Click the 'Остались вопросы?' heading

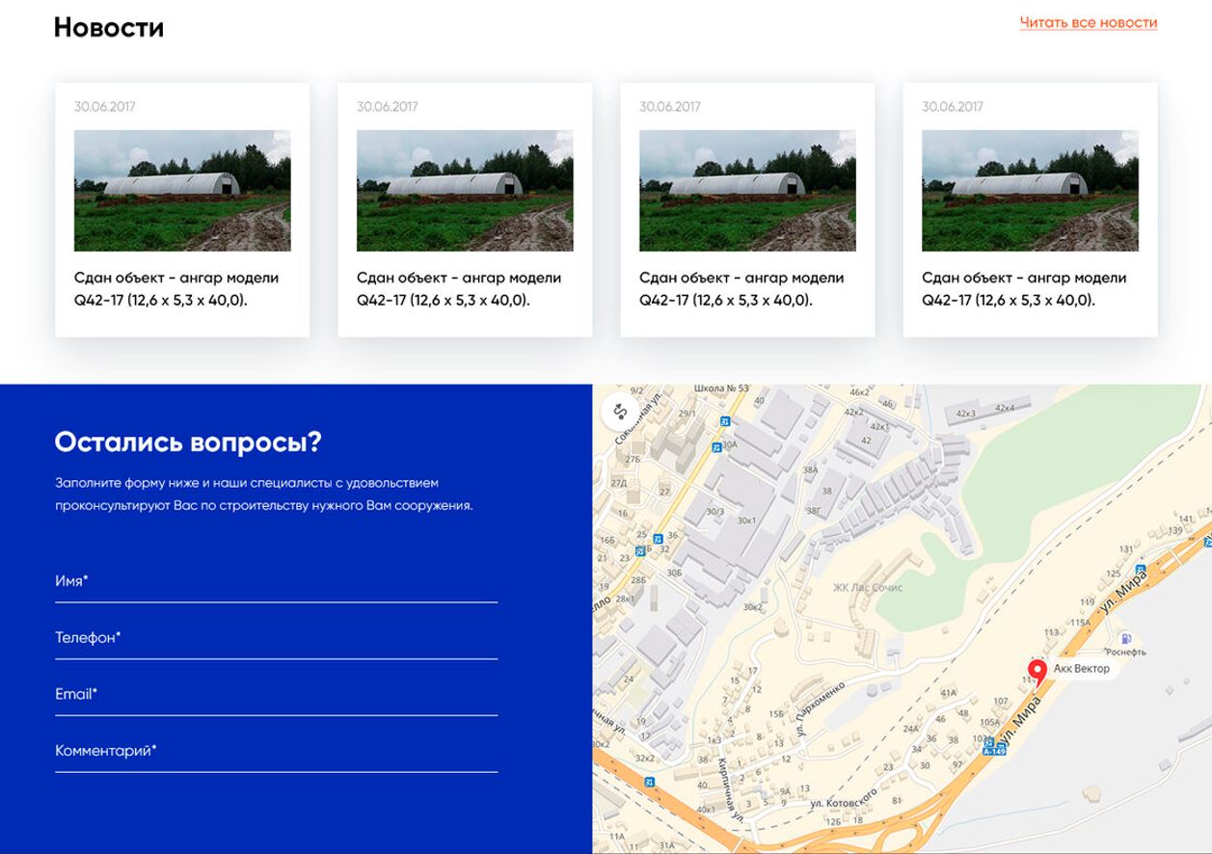(x=188, y=442)
